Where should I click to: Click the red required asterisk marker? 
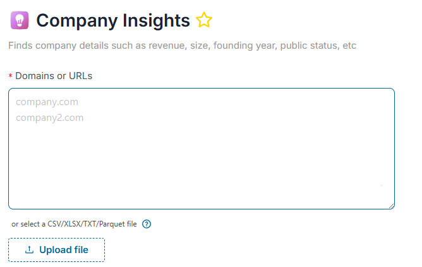click(x=11, y=76)
